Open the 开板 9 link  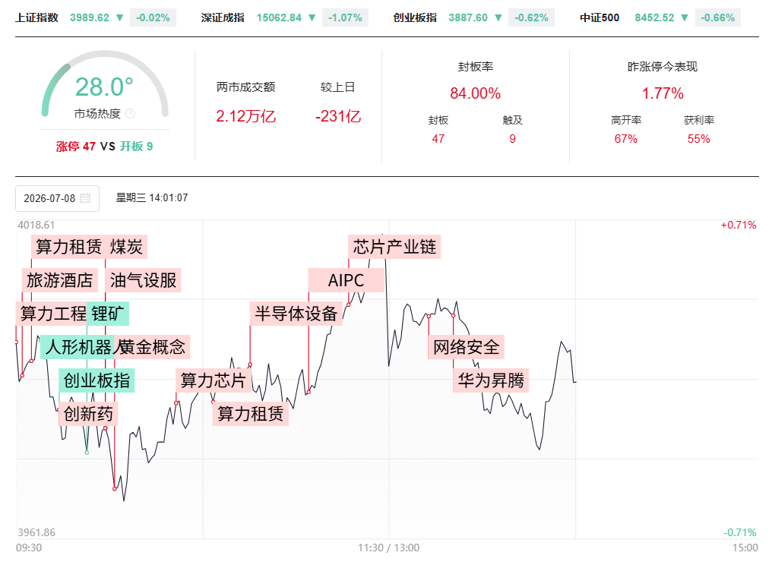[x=136, y=146]
